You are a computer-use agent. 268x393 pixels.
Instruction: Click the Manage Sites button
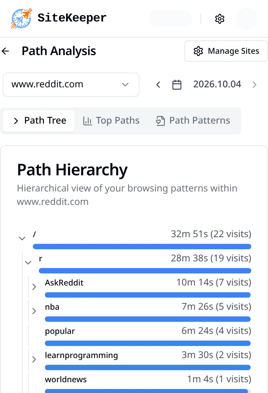tap(226, 51)
